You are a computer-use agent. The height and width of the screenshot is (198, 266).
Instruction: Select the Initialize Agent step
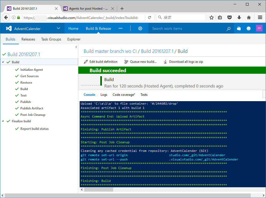tap(32, 70)
